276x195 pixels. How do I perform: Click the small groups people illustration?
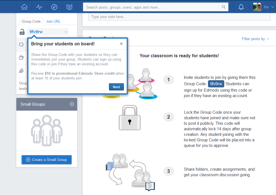pos(47,130)
